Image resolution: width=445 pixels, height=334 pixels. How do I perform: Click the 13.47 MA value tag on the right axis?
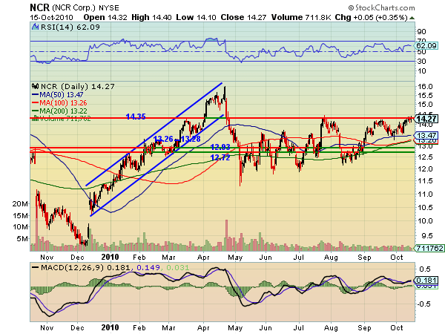[426, 135]
